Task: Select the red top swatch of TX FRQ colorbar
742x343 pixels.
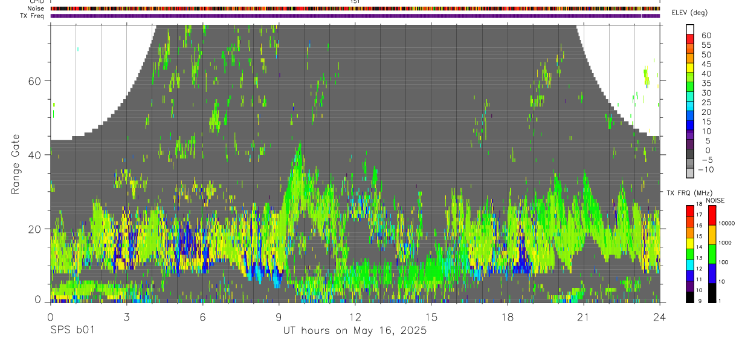Action: (690, 211)
